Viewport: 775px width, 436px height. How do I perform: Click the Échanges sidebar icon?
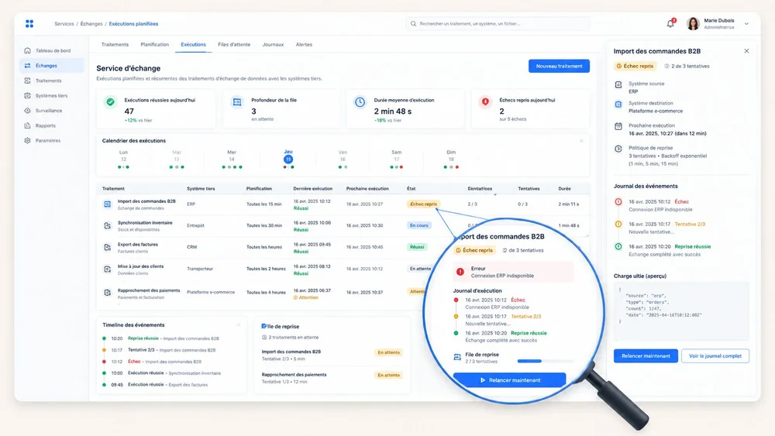(27, 66)
